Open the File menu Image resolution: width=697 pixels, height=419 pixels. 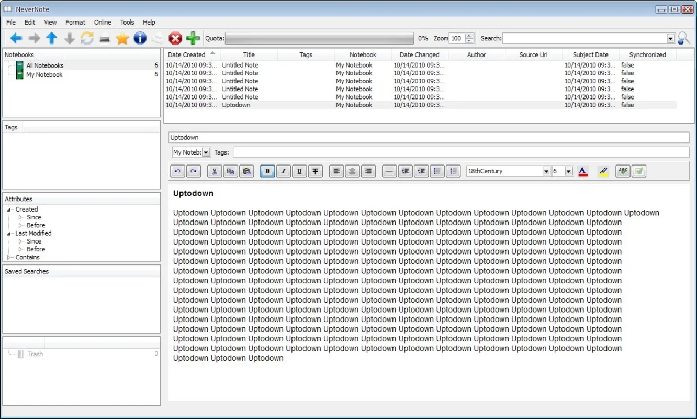point(11,22)
